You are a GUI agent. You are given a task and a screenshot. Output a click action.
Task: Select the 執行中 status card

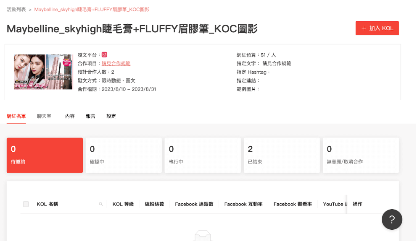click(203, 155)
